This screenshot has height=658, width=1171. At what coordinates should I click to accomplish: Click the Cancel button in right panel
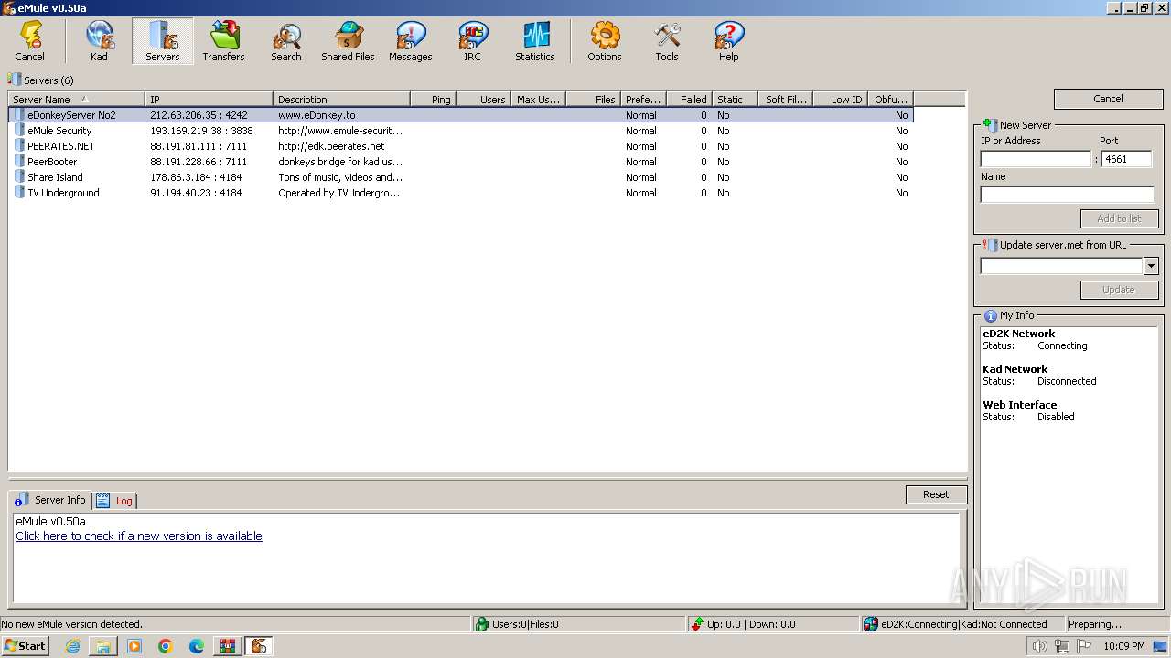pyautogui.click(x=1108, y=99)
